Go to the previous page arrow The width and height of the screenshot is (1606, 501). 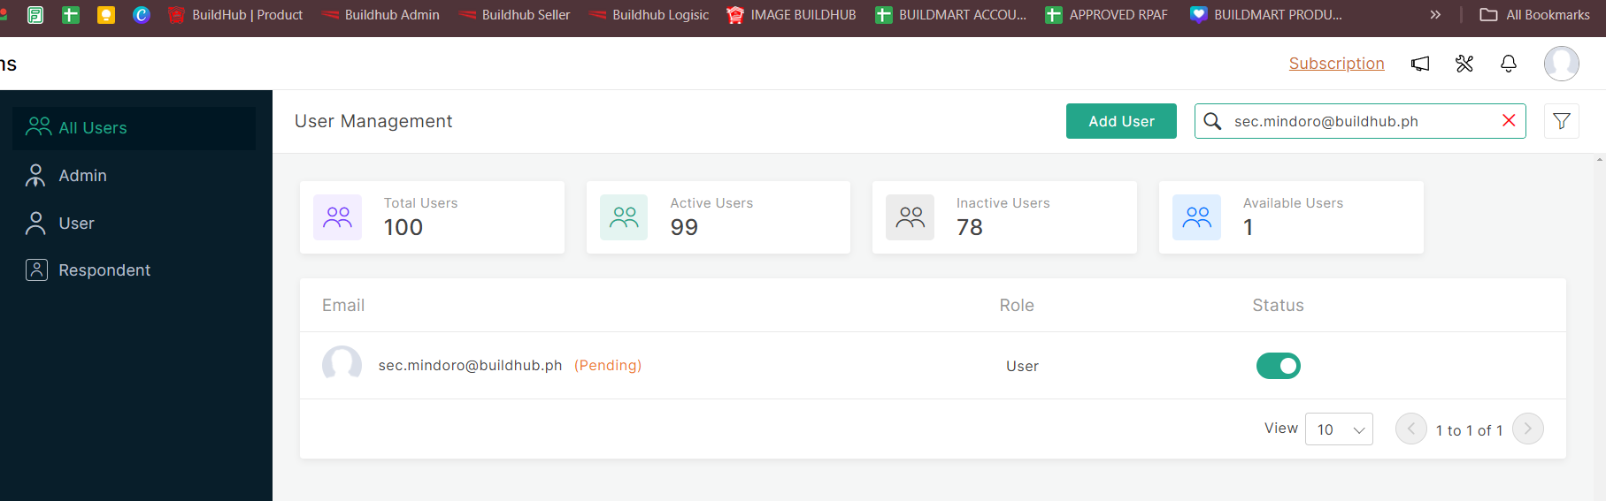point(1410,429)
